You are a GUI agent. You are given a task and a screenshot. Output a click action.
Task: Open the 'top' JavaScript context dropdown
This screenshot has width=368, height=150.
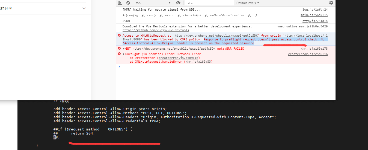pyautogui.click(x=153, y=3)
